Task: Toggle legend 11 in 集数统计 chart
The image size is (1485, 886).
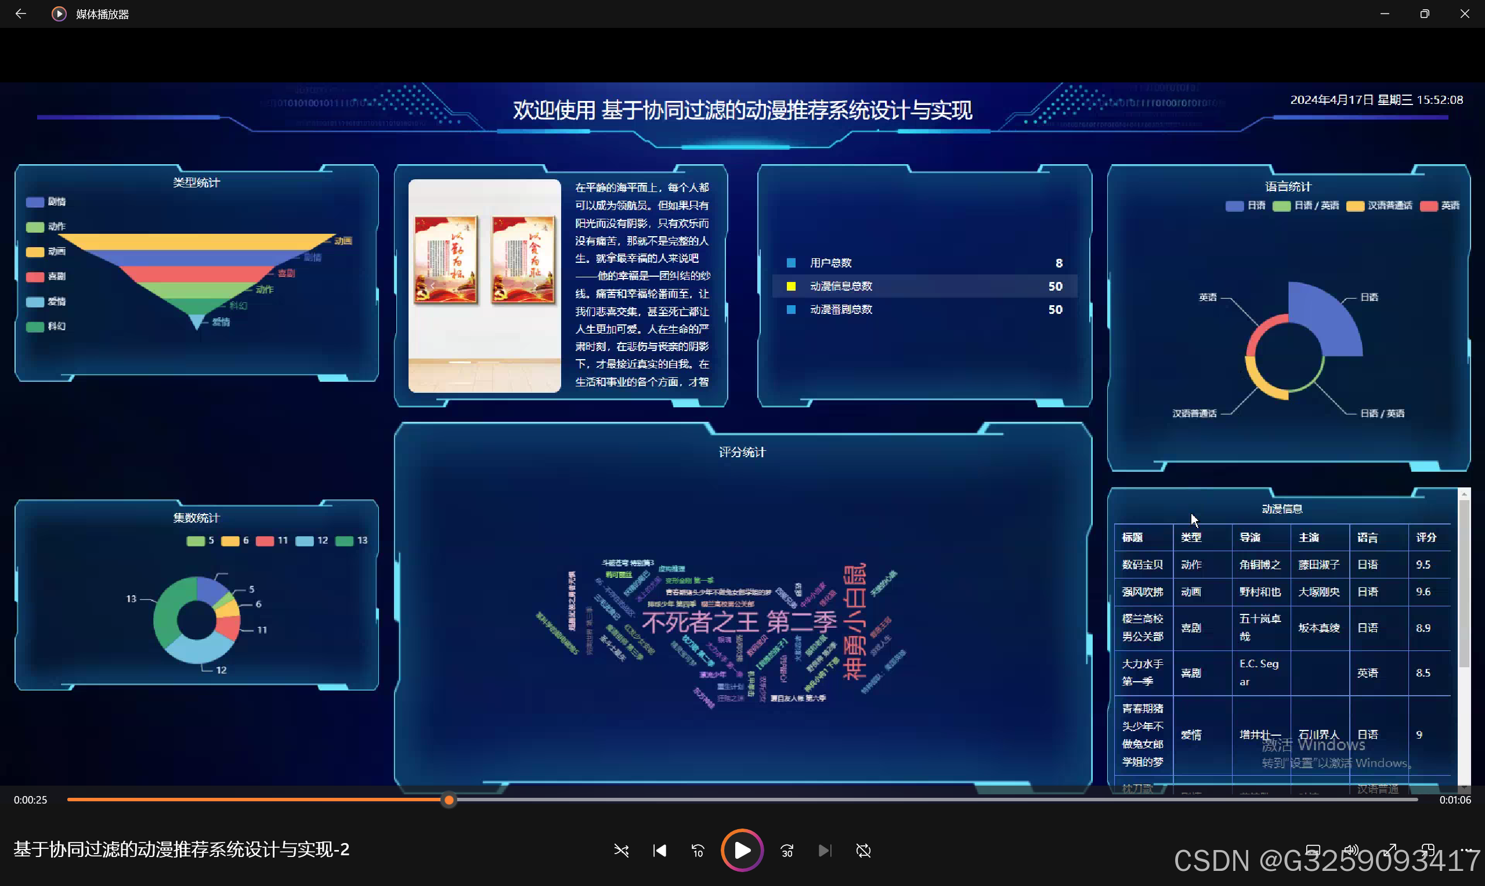Action: point(272,540)
